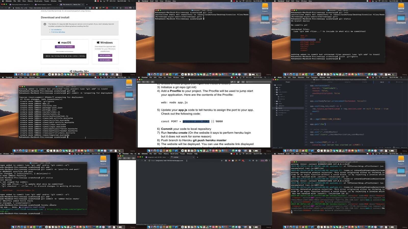This screenshot has height=229, width=408.
Task: Click the highlighted 'process.env.PORT' text in Preview
Action: 196,121
